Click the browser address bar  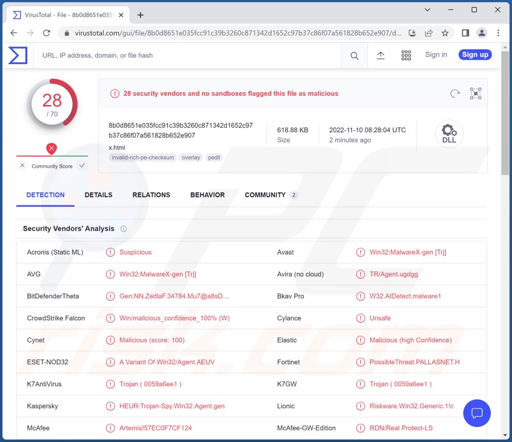238,33
